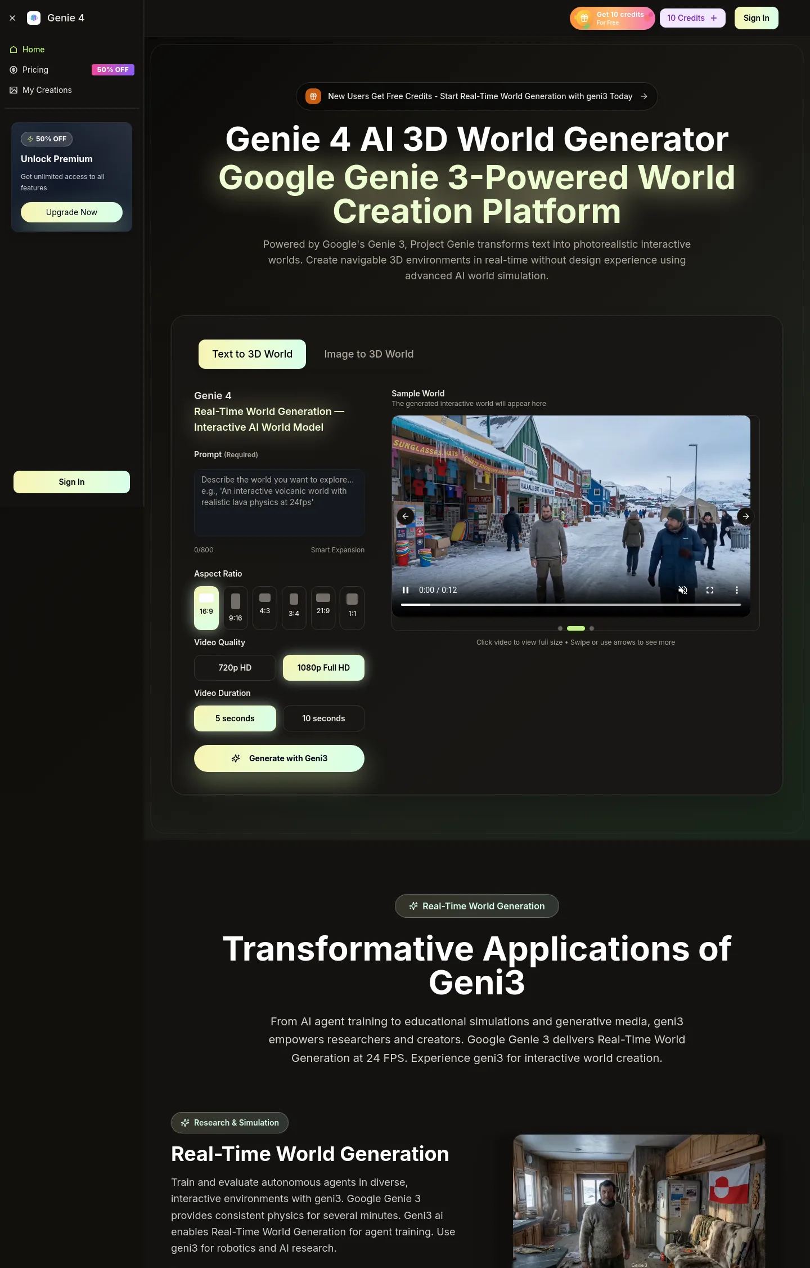This screenshot has height=1268, width=810.
Task: Open the New Users Get Free Credits banner
Action: [x=476, y=96]
